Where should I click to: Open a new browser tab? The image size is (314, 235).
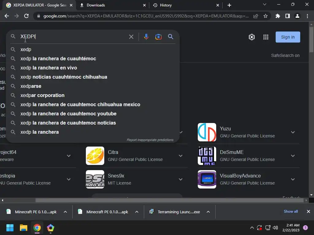[229, 5]
